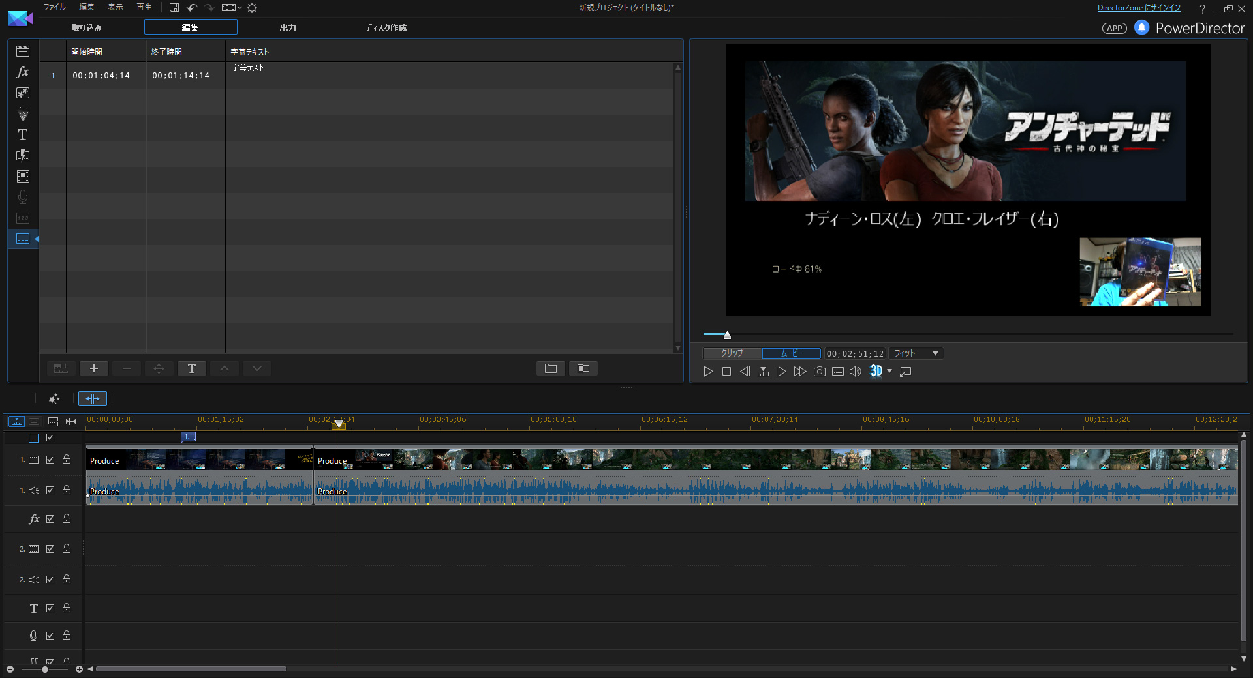Select the クリップ preview mode button
The height and width of the screenshot is (678, 1253).
point(732,353)
